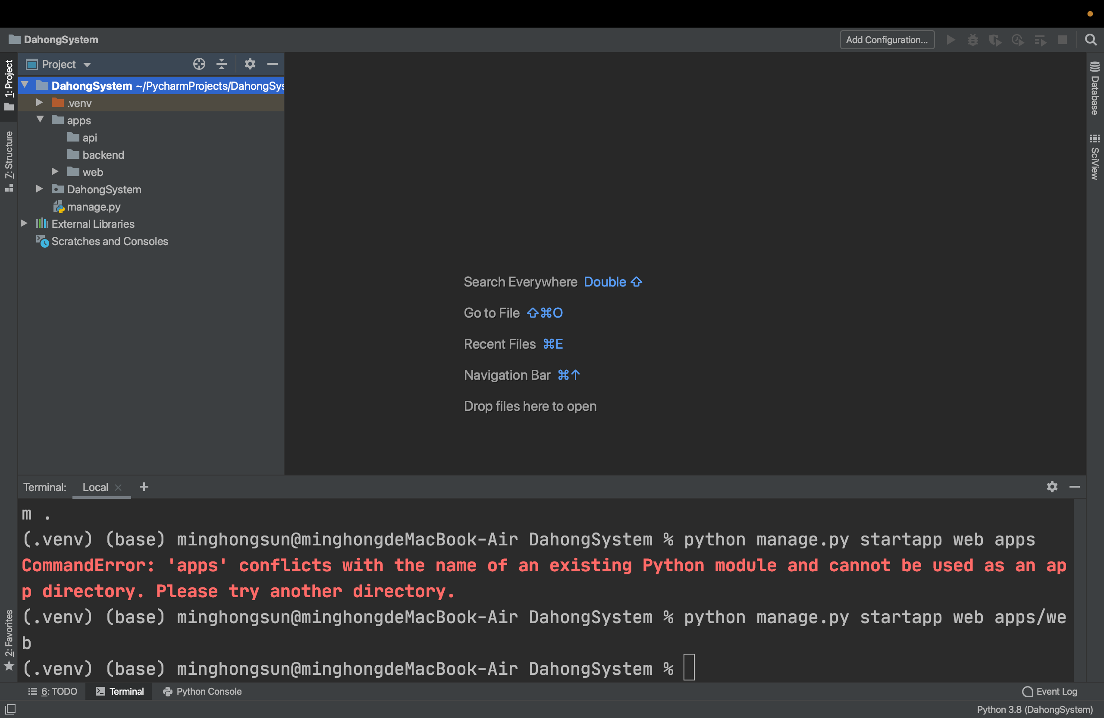
Task: Open the 2: Favorites side tab
Action: click(x=9, y=639)
